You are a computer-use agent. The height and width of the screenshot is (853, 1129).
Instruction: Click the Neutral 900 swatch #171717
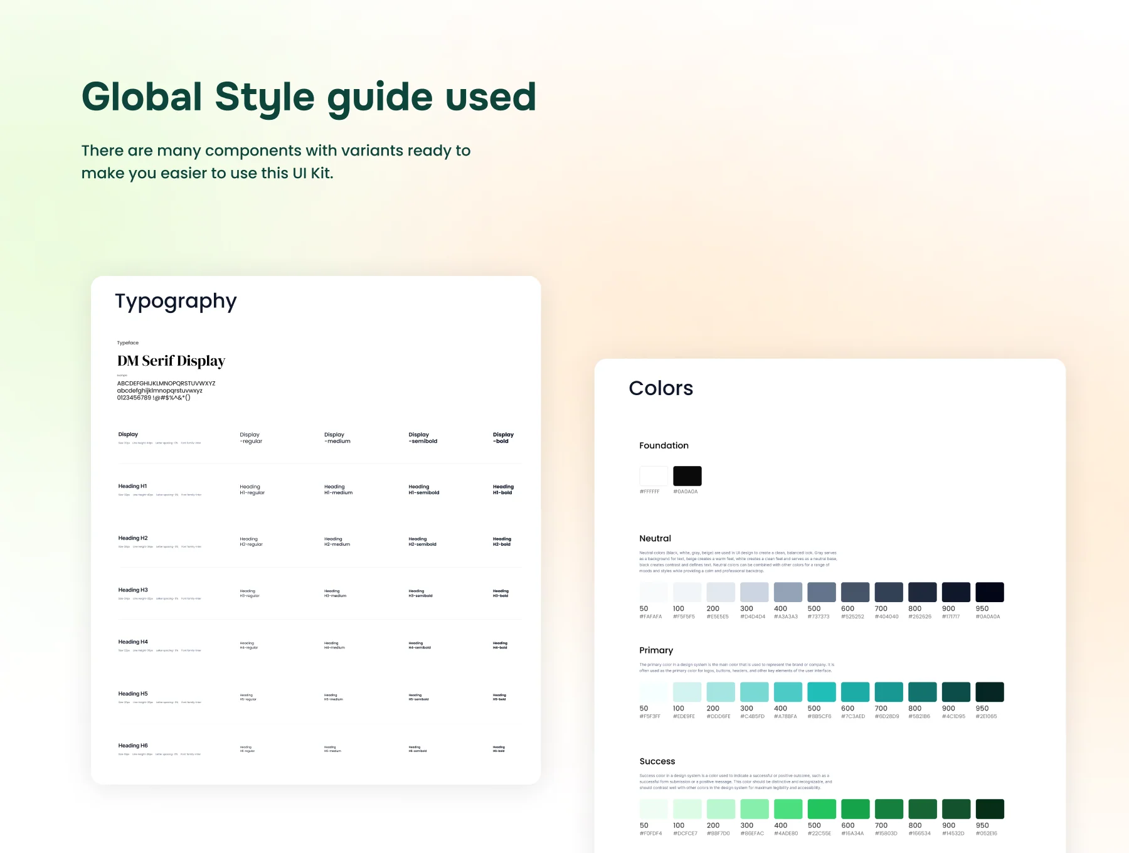point(956,592)
